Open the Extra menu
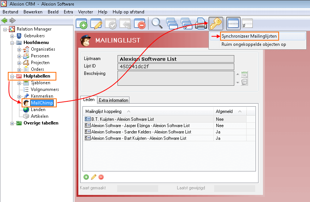310x202 pixels. (68, 12)
